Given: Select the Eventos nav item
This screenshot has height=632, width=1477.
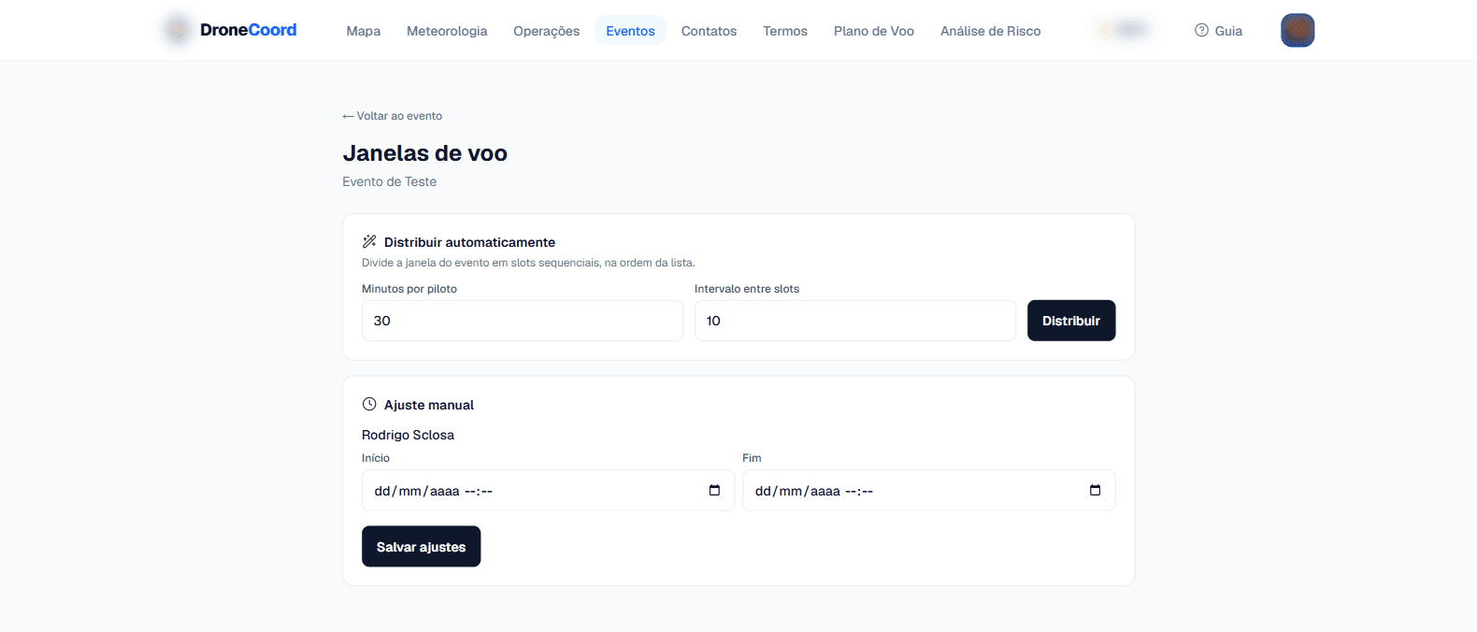Looking at the screenshot, I should (630, 31).
